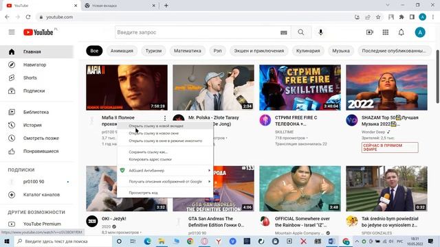Screen dimensions: 440x247
Task: Expand Google image descriptions submenu
Action: [165, 181]
